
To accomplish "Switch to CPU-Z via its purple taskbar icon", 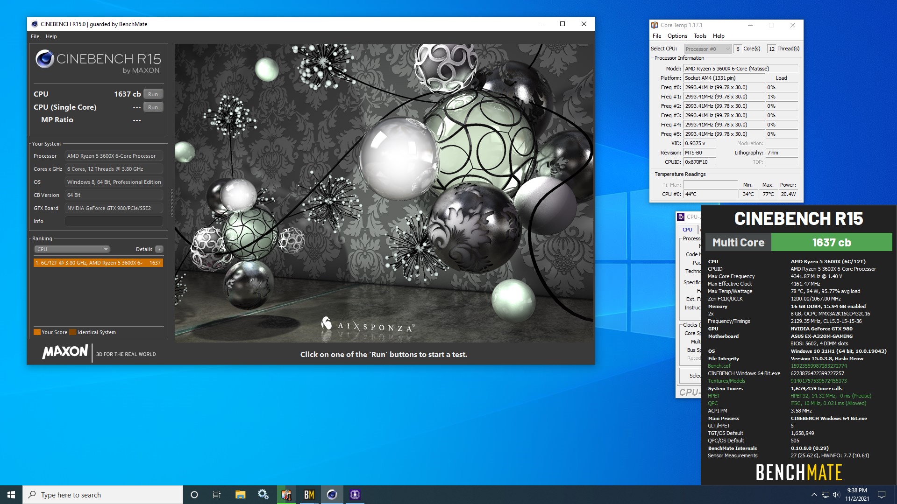I will (355, 495).
